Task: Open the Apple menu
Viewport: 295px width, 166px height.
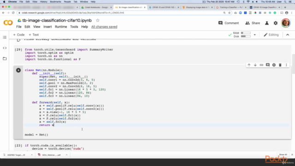Action: click(x=4, y=2)
